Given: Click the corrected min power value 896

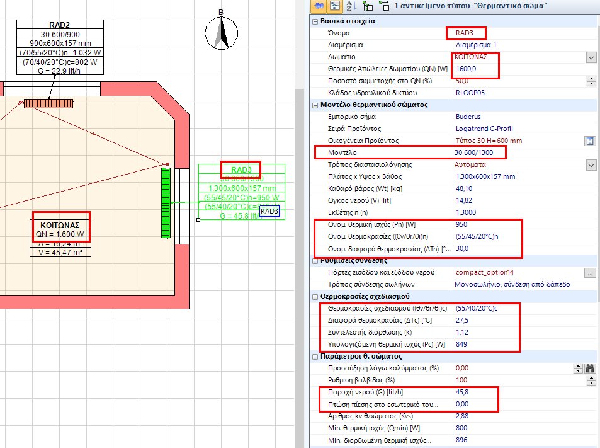Looking at the screenshot, I should pos(461,440).
